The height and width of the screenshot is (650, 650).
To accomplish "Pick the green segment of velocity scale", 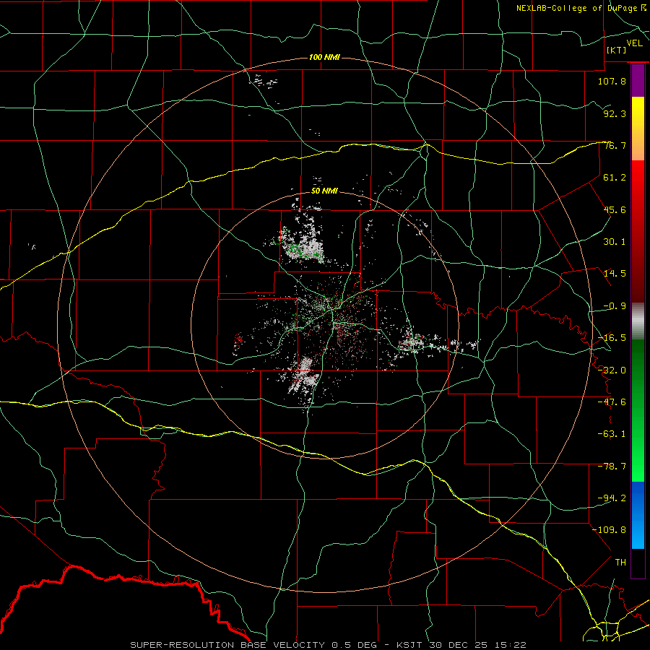I will coord(638,410).
